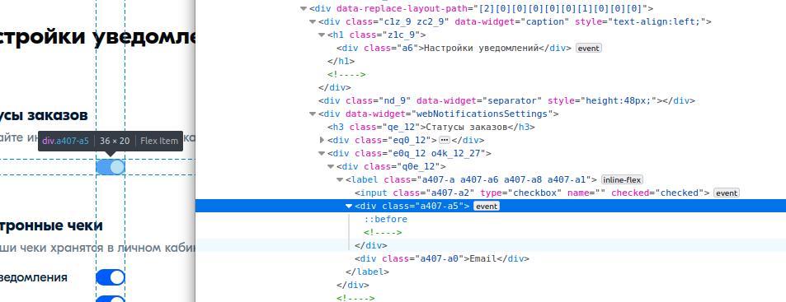Collapse the label a407-a node
Screen dimensions: 786x302
tap(340, 180)
